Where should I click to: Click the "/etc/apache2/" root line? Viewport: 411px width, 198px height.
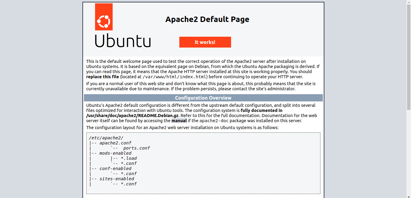tap(106, 138)
